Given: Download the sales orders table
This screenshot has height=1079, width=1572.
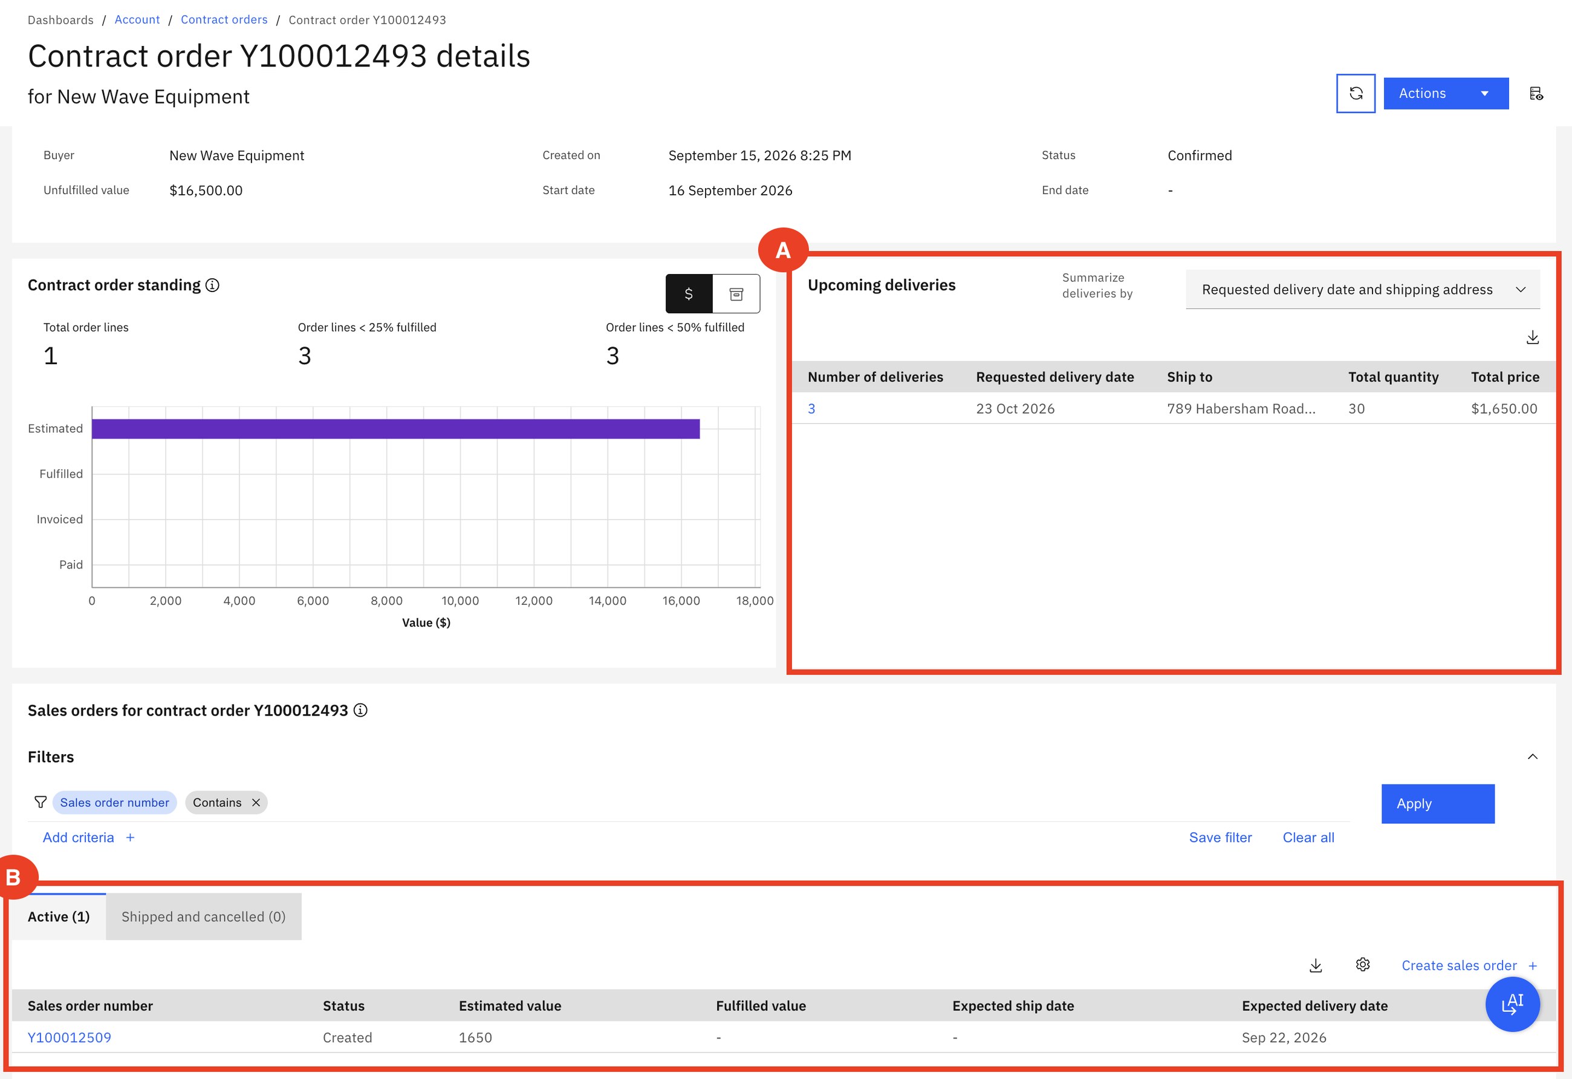Looking at the screenshot, I should tap(1315, 965).
